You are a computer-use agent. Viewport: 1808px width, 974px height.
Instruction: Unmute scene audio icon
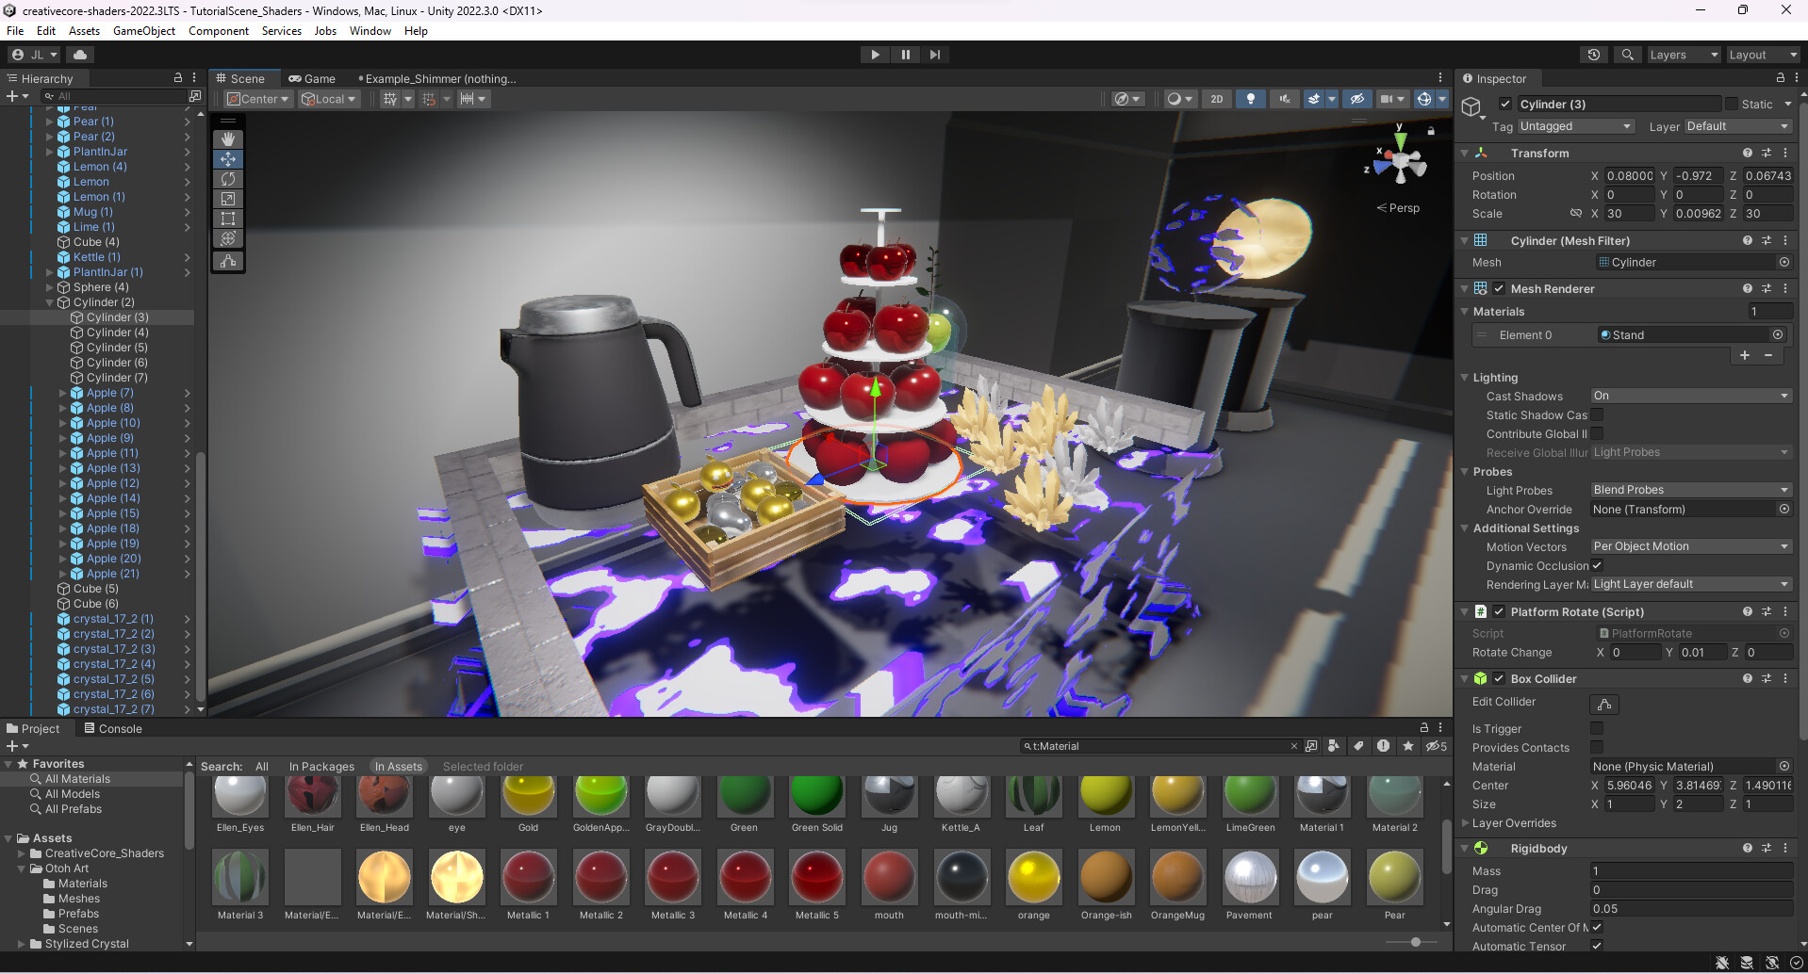click(1283, 99)
